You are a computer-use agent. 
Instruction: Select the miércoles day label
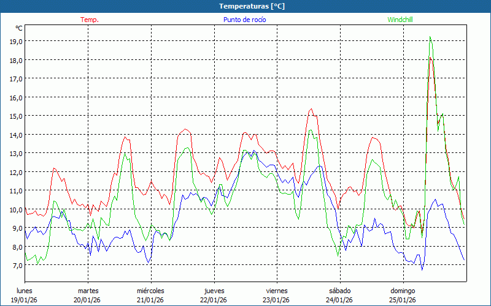(x=150, y=291)
